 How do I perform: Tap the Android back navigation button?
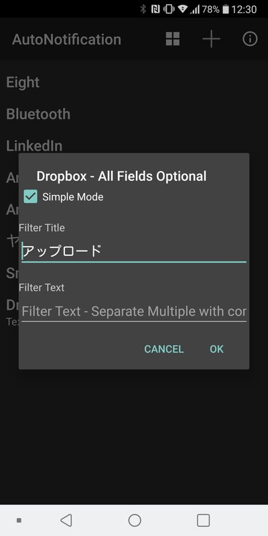pyautogui.click(x=66, y=521)
